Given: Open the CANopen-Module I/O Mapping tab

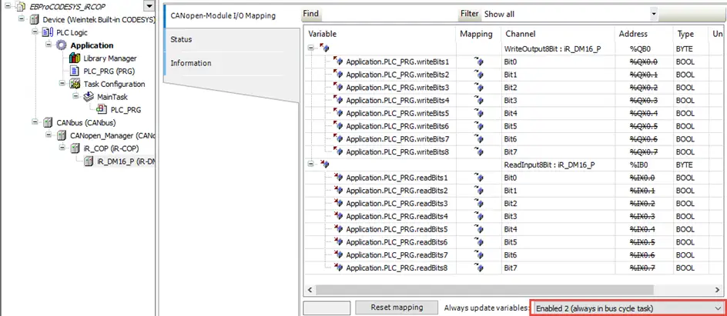Looking at the screenshot, I should click(x=223, y=15).
